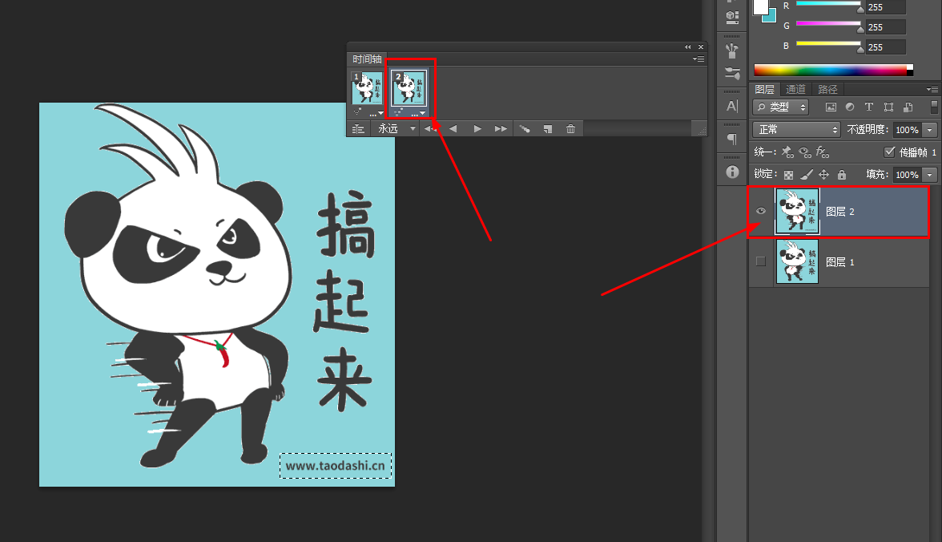Click the filter for type layers T icon

coord(869,107)
